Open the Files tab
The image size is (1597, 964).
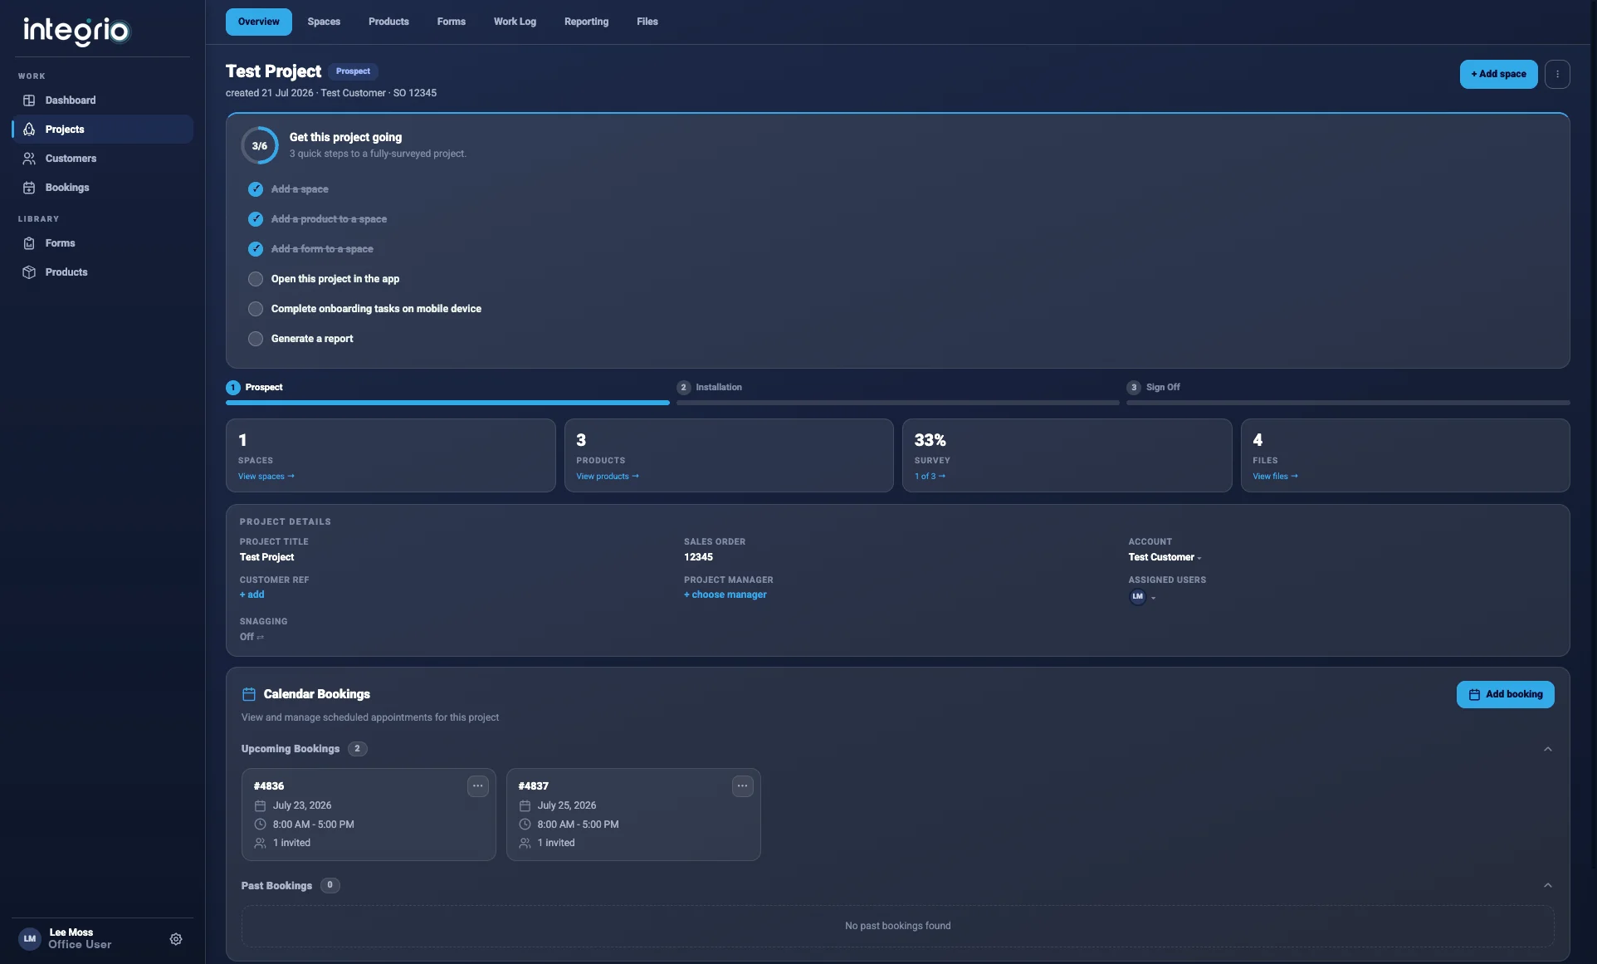click(x=647, y=22)
